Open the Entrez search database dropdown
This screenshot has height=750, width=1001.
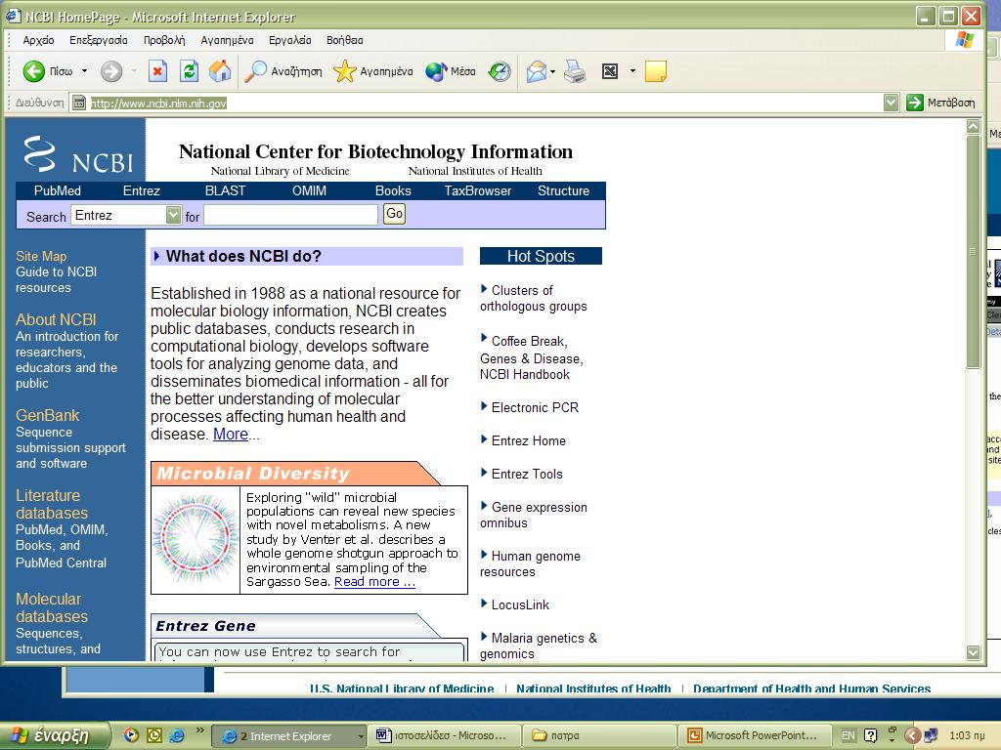(173, 215)
